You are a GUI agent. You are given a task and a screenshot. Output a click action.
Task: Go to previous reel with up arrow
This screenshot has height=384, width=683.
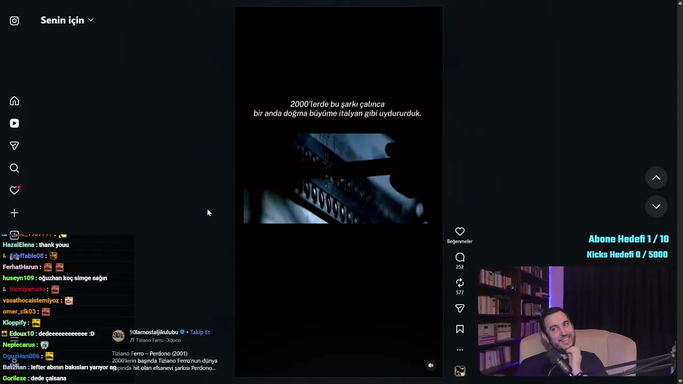(x=656, y=178)
